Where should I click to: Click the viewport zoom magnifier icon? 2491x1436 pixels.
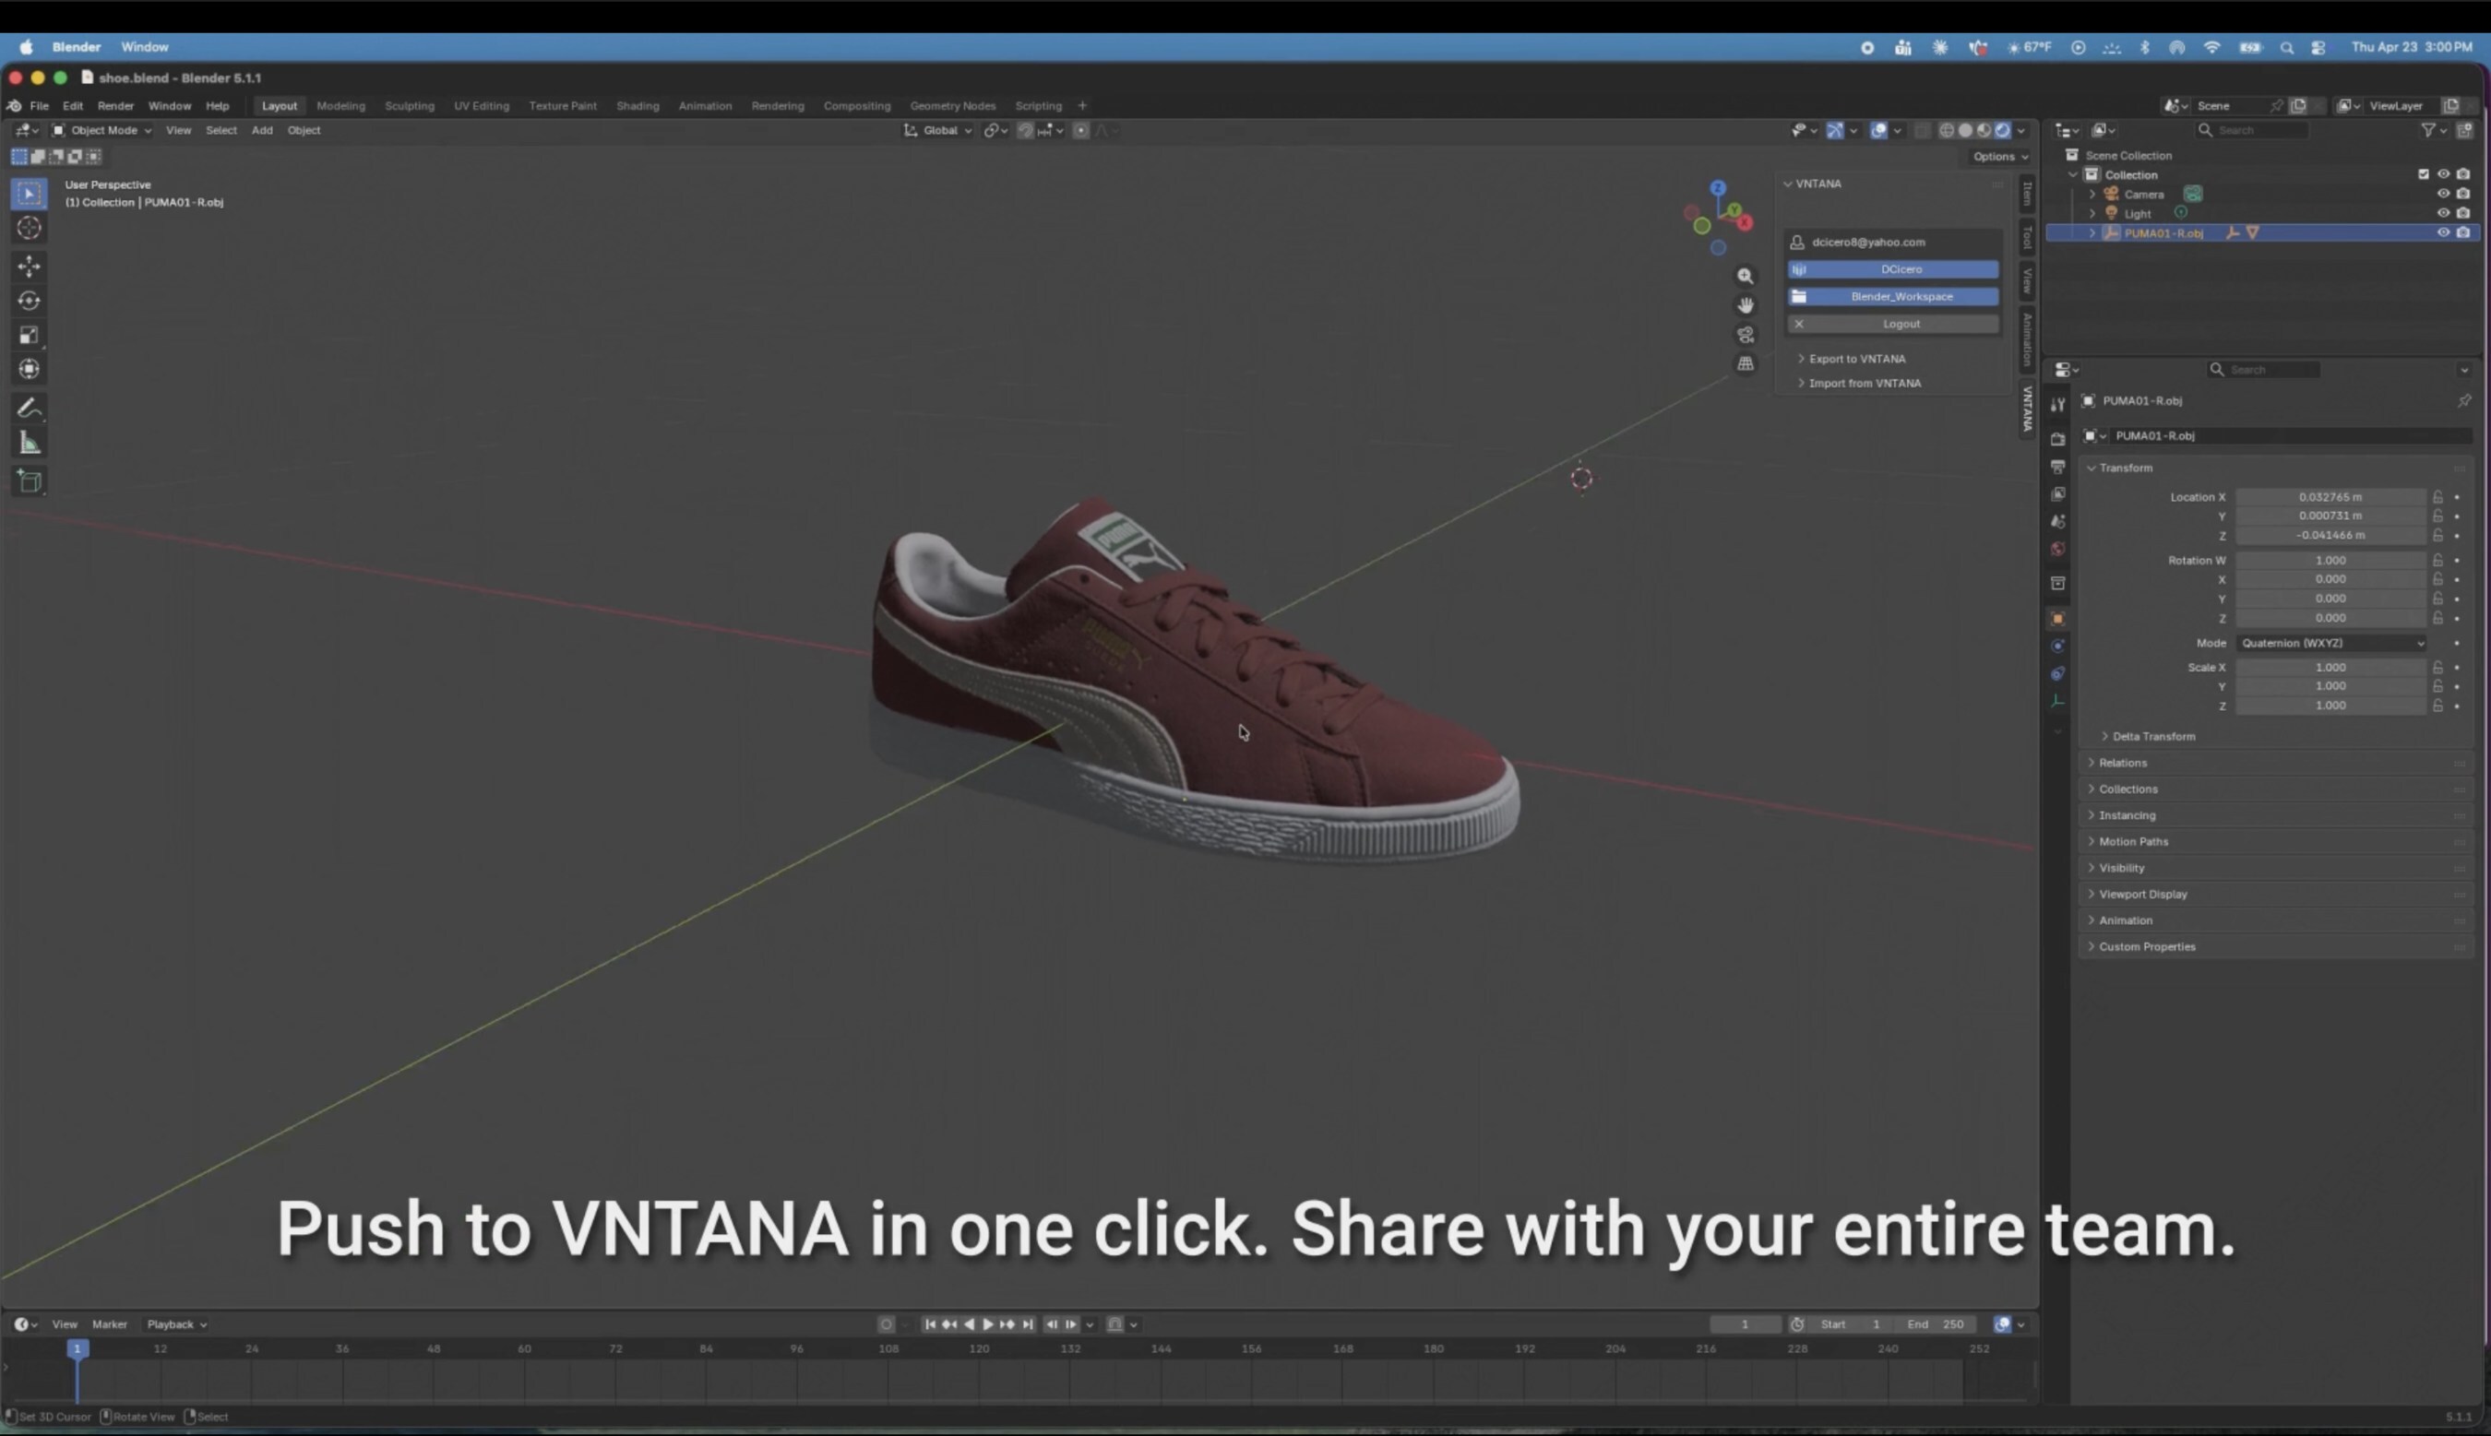1746,276
